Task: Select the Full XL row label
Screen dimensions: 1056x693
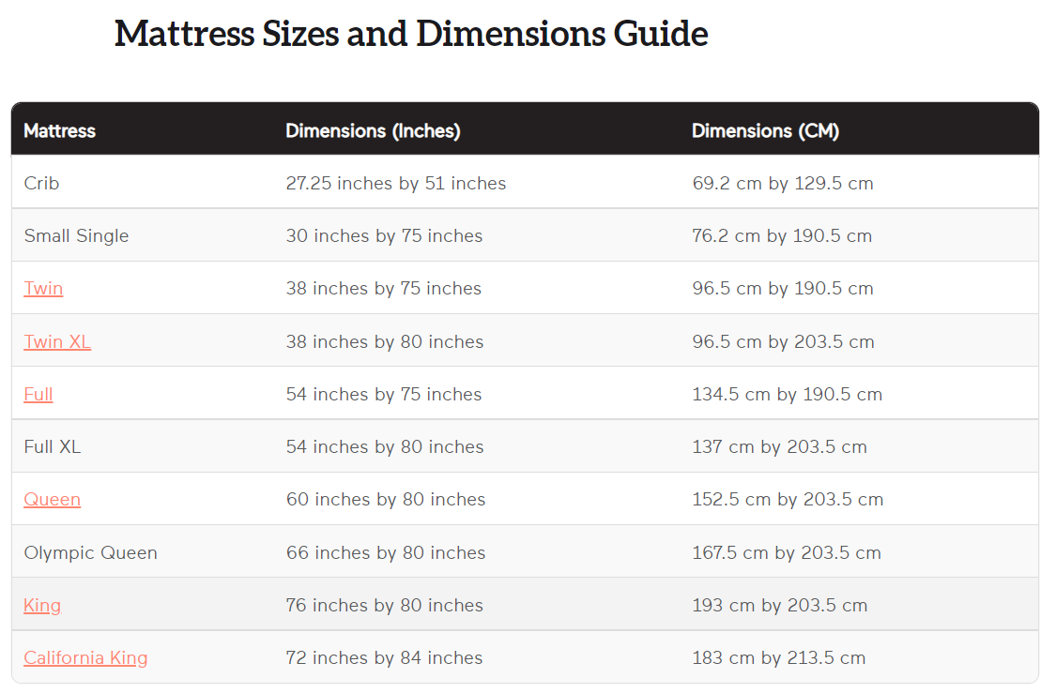Action: pos(53,446)
